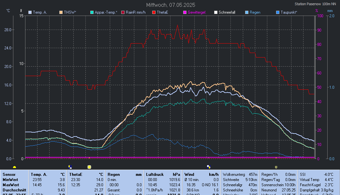Screen dimensions: 340x195
Task: Click the Schneefallgr value '470m'
Action: coord(253,185)
